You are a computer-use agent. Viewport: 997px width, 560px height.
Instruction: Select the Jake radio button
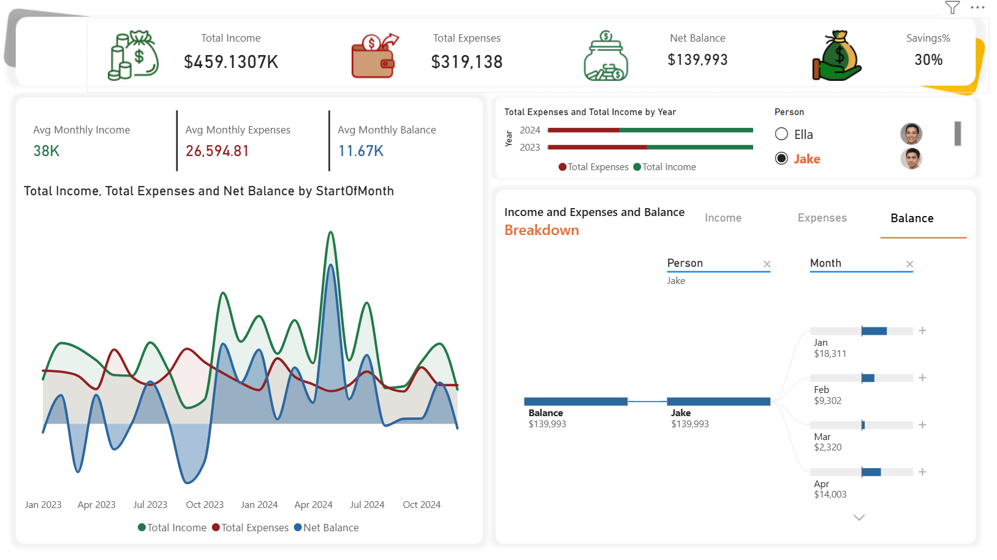[x=781, y=159]
